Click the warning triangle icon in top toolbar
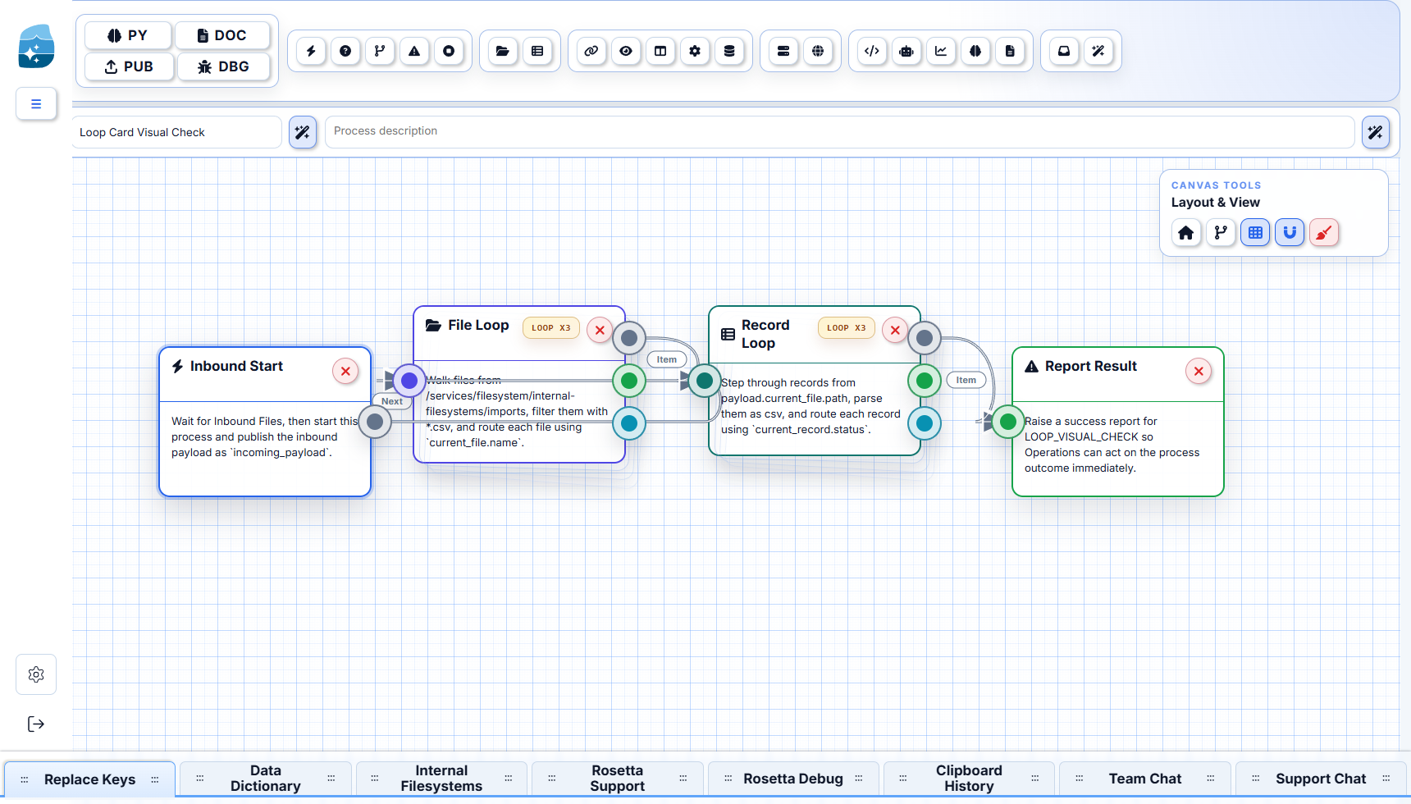Image resolution: width=1411 pixels, height=804 pixels. [x=414, y=51]
